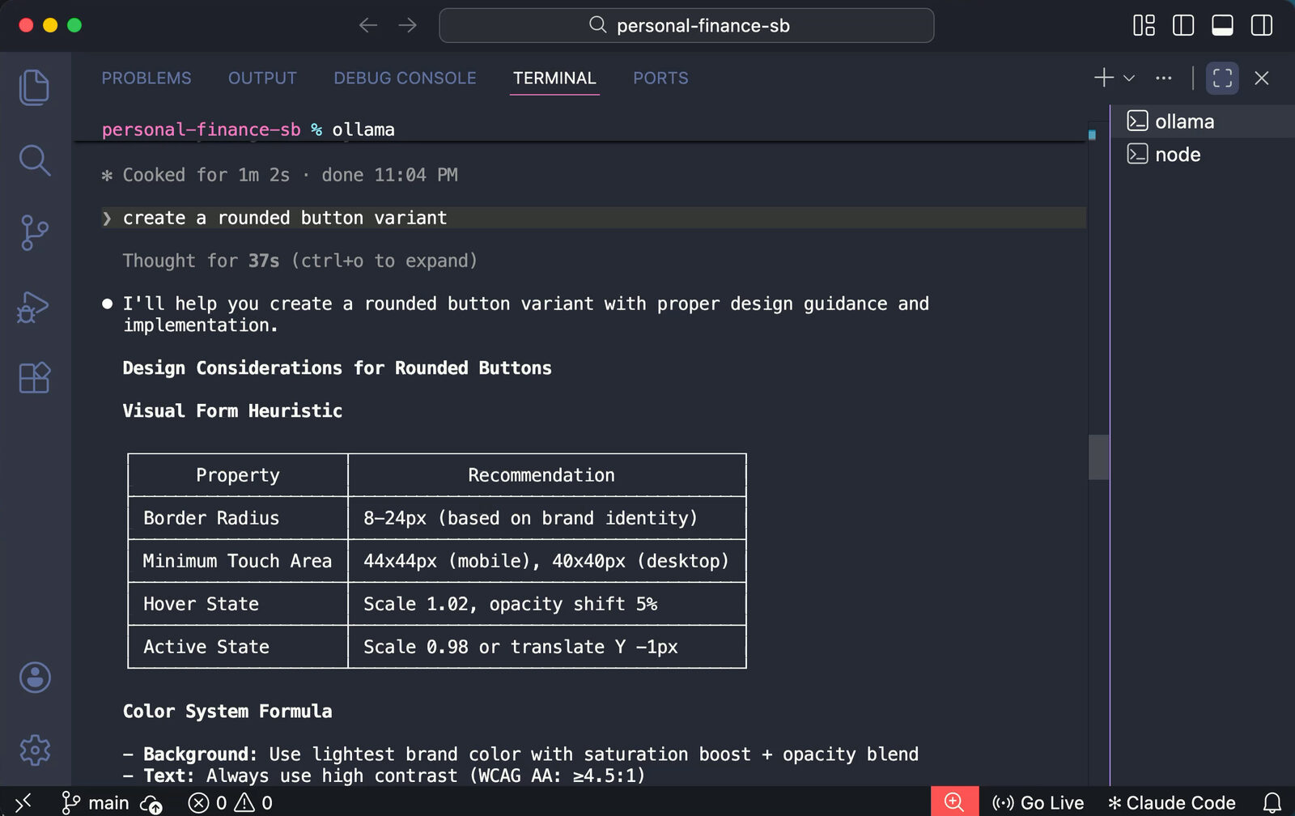Toggle maximized panel size

pyautogui.click(x=1222, y=78)
